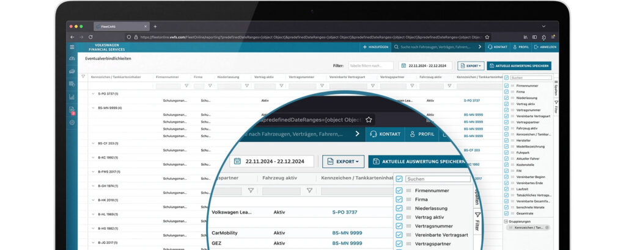The width and height of the screenshot is (626, 250).
Task: Uncheck the Fuhrpark column checkbox
Action: [507, 152]
